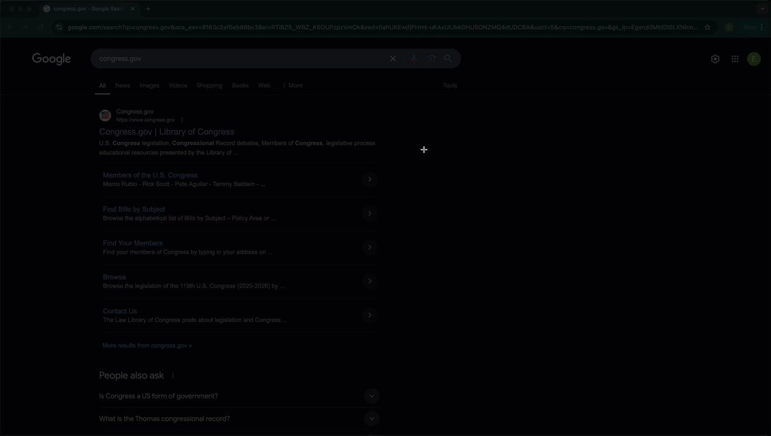
Task: Start voice search with the microphone icon
Action: click(413, 59)
